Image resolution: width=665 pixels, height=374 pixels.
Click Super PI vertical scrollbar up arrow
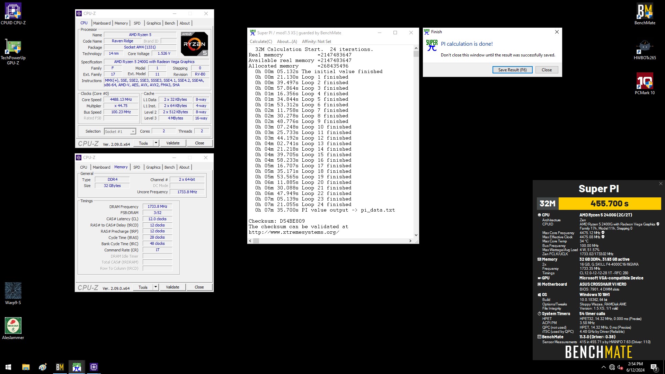pyautogui.click(x=416, y=48)
